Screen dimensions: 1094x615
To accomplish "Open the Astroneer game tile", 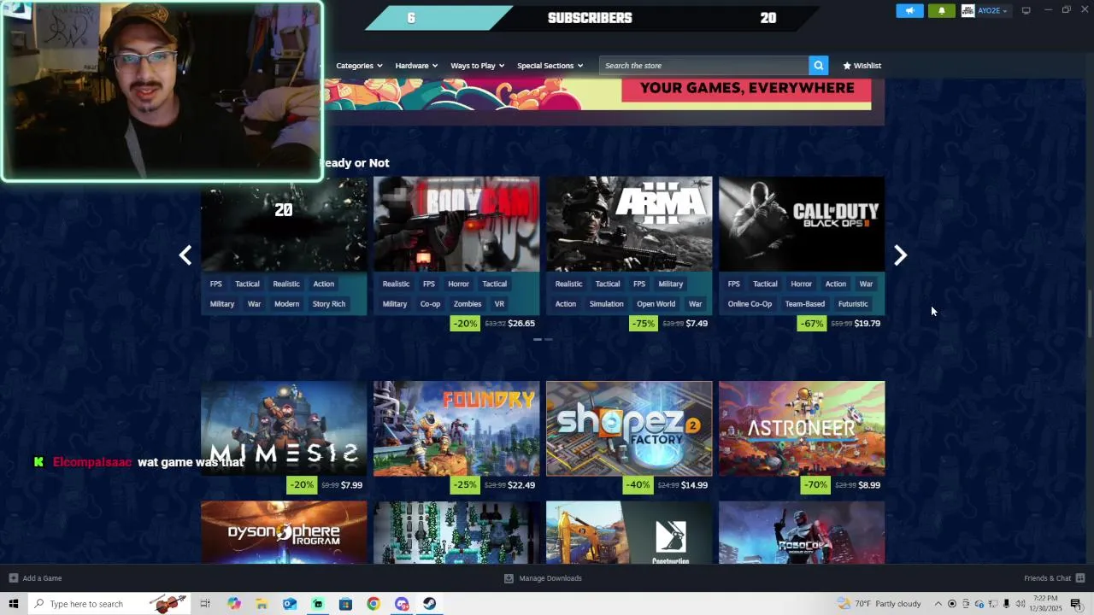I will (x=802, y=428).
